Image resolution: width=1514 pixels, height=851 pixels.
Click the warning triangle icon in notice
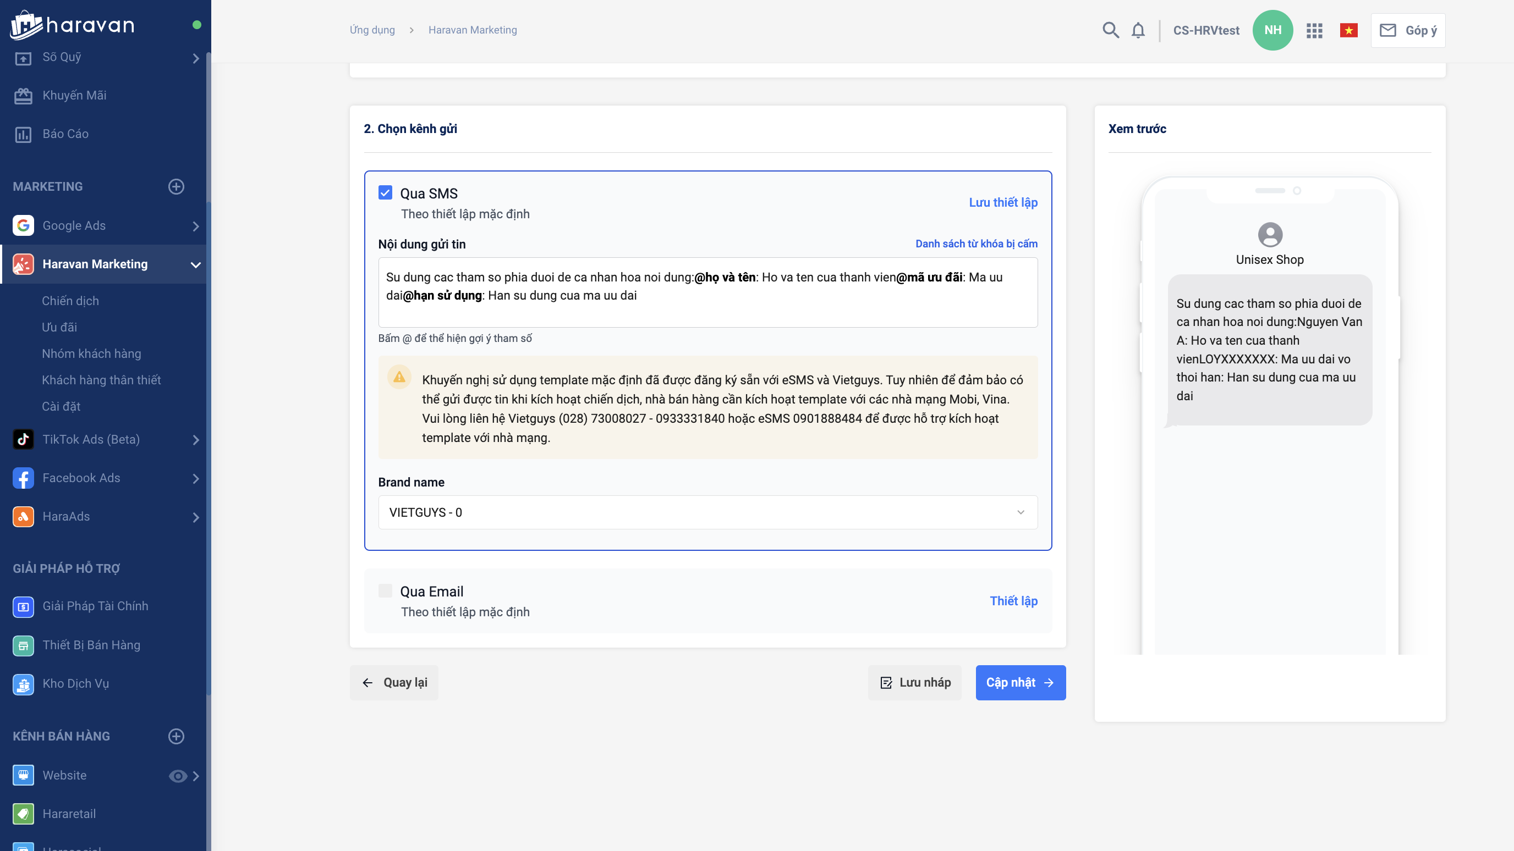click(399, 377)
